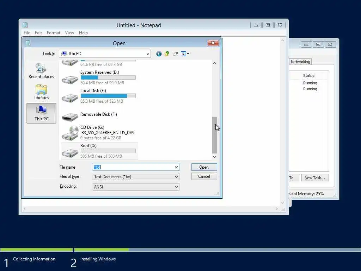Click New Task button in Task Manager
The height and width of the screenshot is (271, 361).
click(x=315, y=178)
